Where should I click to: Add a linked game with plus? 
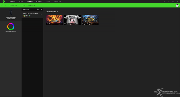[58, 12]
